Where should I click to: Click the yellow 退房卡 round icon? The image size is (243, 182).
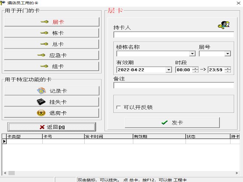click(41, 113)
